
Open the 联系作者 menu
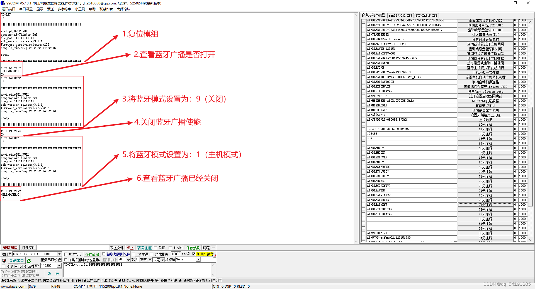(106, 9)
